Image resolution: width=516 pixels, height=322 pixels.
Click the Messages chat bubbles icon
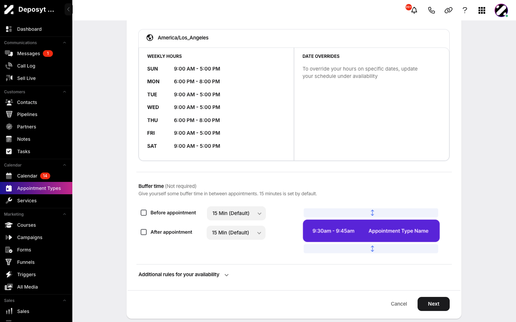point(9,53)
